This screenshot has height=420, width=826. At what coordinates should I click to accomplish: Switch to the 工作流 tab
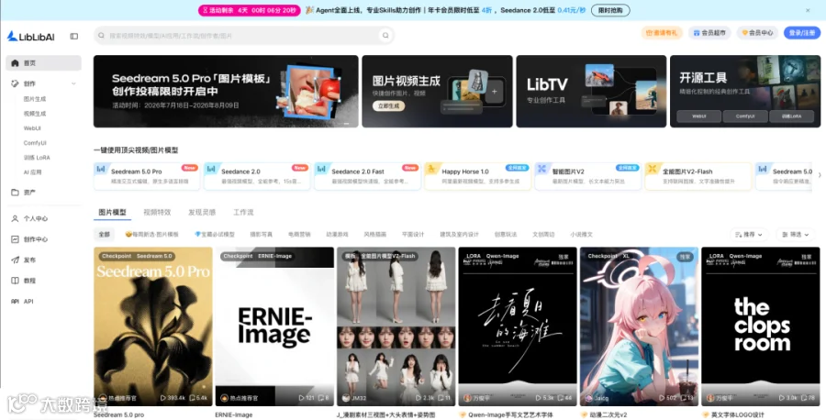pos(243,212)
